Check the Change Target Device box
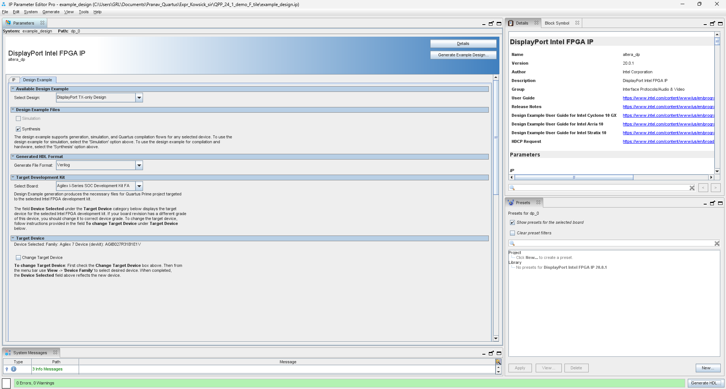Screen dimensions: 726x389 (18, 258)
